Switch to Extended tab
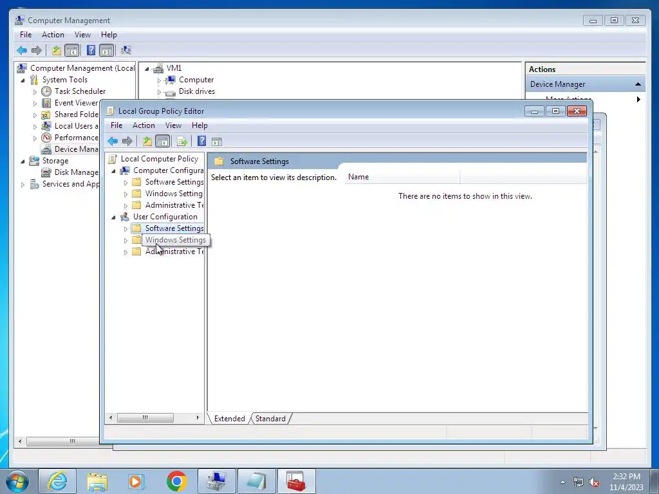The height and width of the screenshot is (494, 659). [230, 418]
